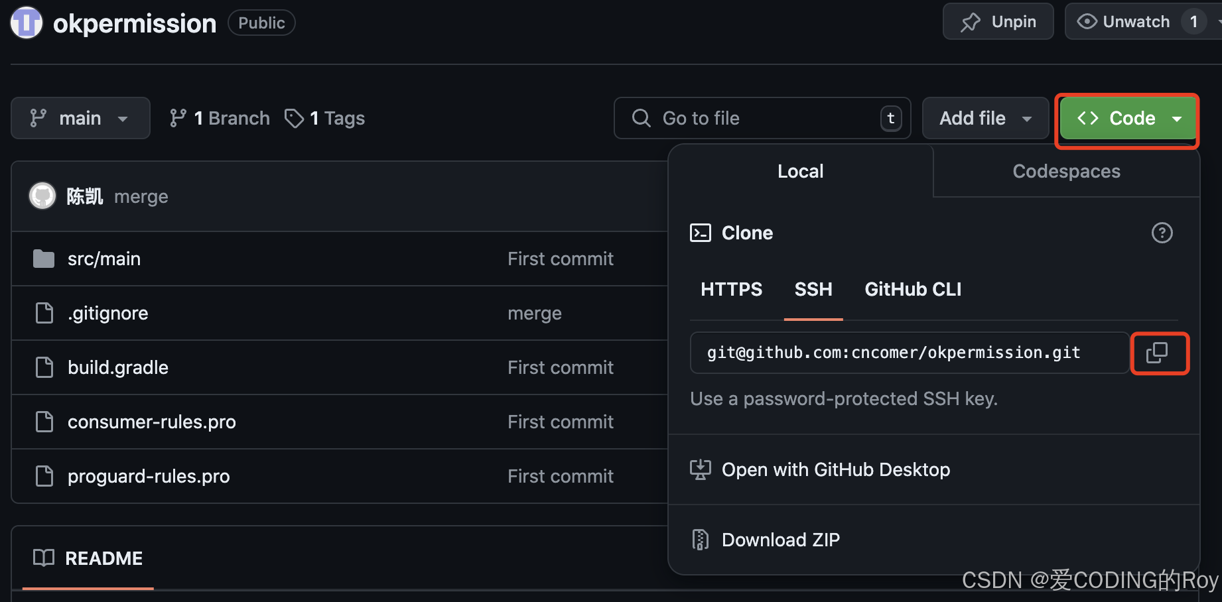Click the eye icon in the Unwatch button
Screen dimensions: 1222x602
(x=1087, y=22)
